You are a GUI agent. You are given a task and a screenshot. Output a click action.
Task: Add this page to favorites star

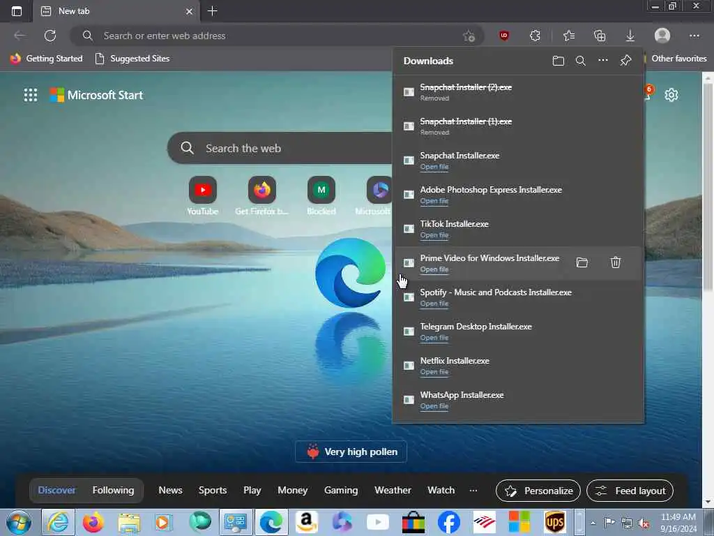tap(469, 36)
